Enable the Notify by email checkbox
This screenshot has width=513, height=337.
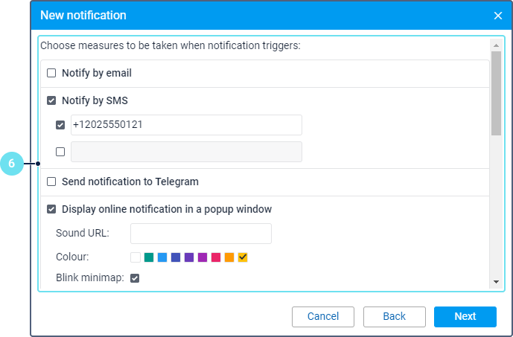51,74
